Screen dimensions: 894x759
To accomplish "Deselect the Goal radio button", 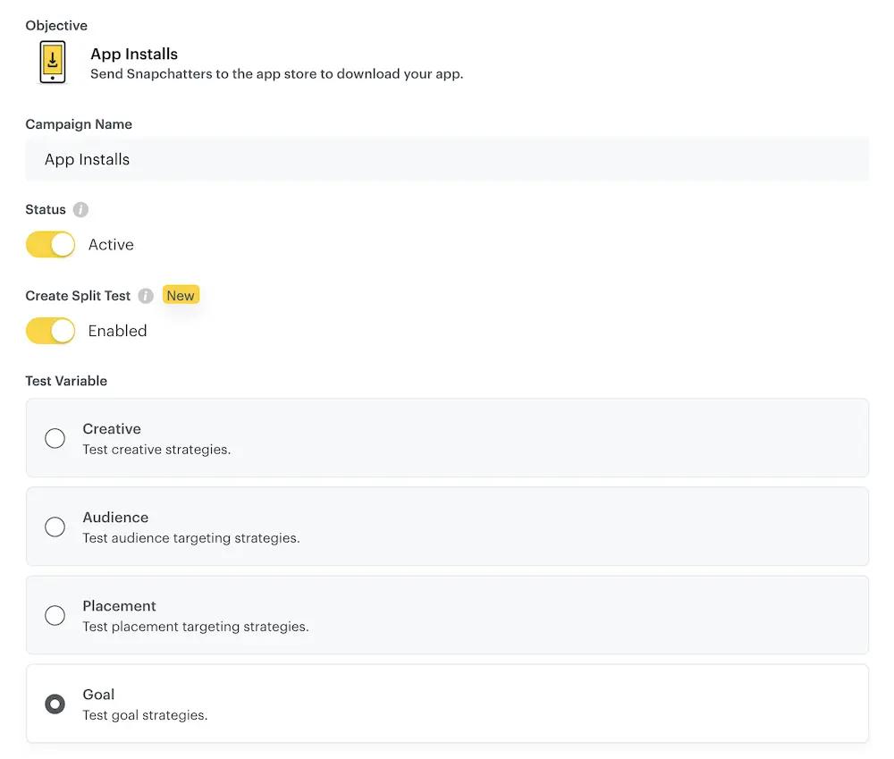I will pos(55,704).
